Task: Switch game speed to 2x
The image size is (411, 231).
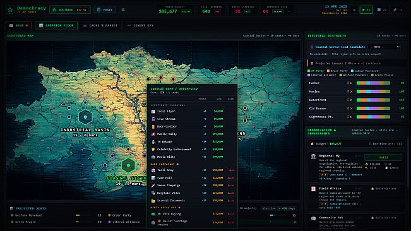Action: click(x=381, y=10)
